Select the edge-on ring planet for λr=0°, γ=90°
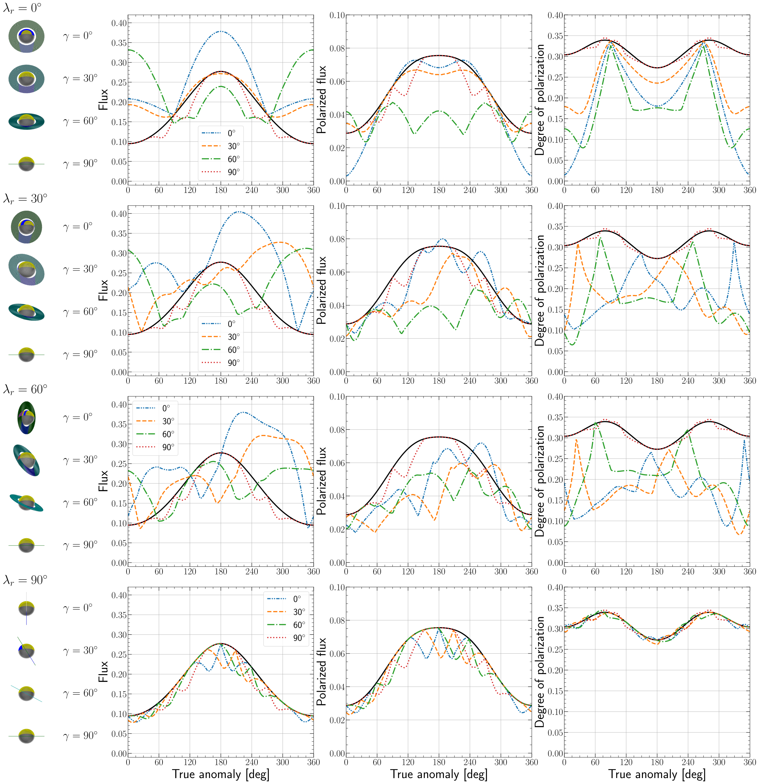759x784 pixels. (x=26, y=164)
